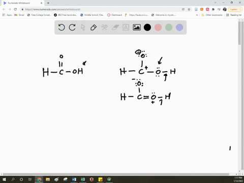Open the Apps bookmark shortcut
Screen dimensions: 244x183
[x=7, y=15]
